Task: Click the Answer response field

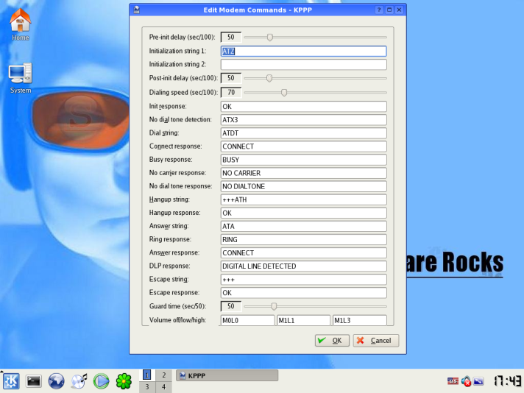Action: click(303, 252)
